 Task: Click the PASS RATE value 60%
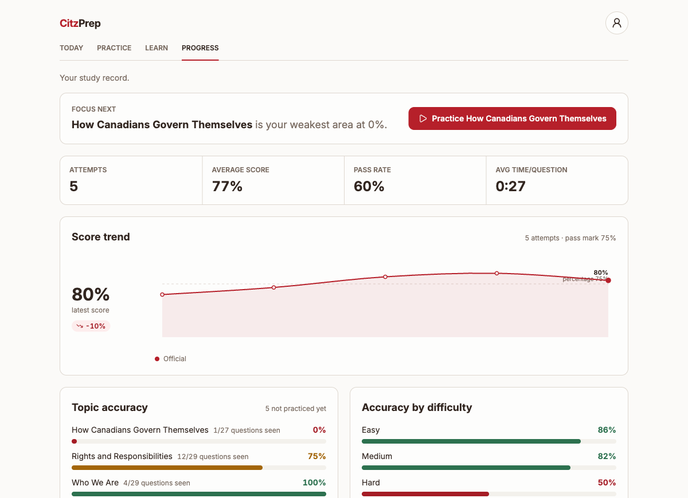click(369, 186)
